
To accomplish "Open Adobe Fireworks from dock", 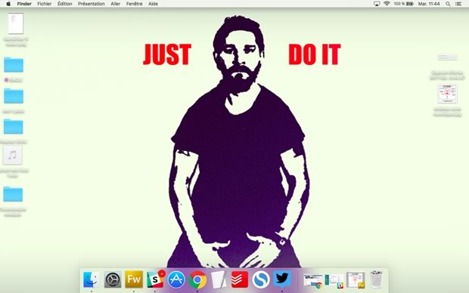I will pos(134,279).
